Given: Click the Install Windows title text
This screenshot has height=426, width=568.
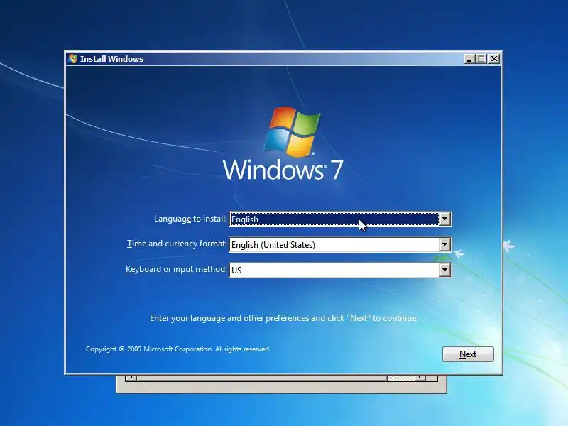Looking at the screenshot, I should coord(111,59).
